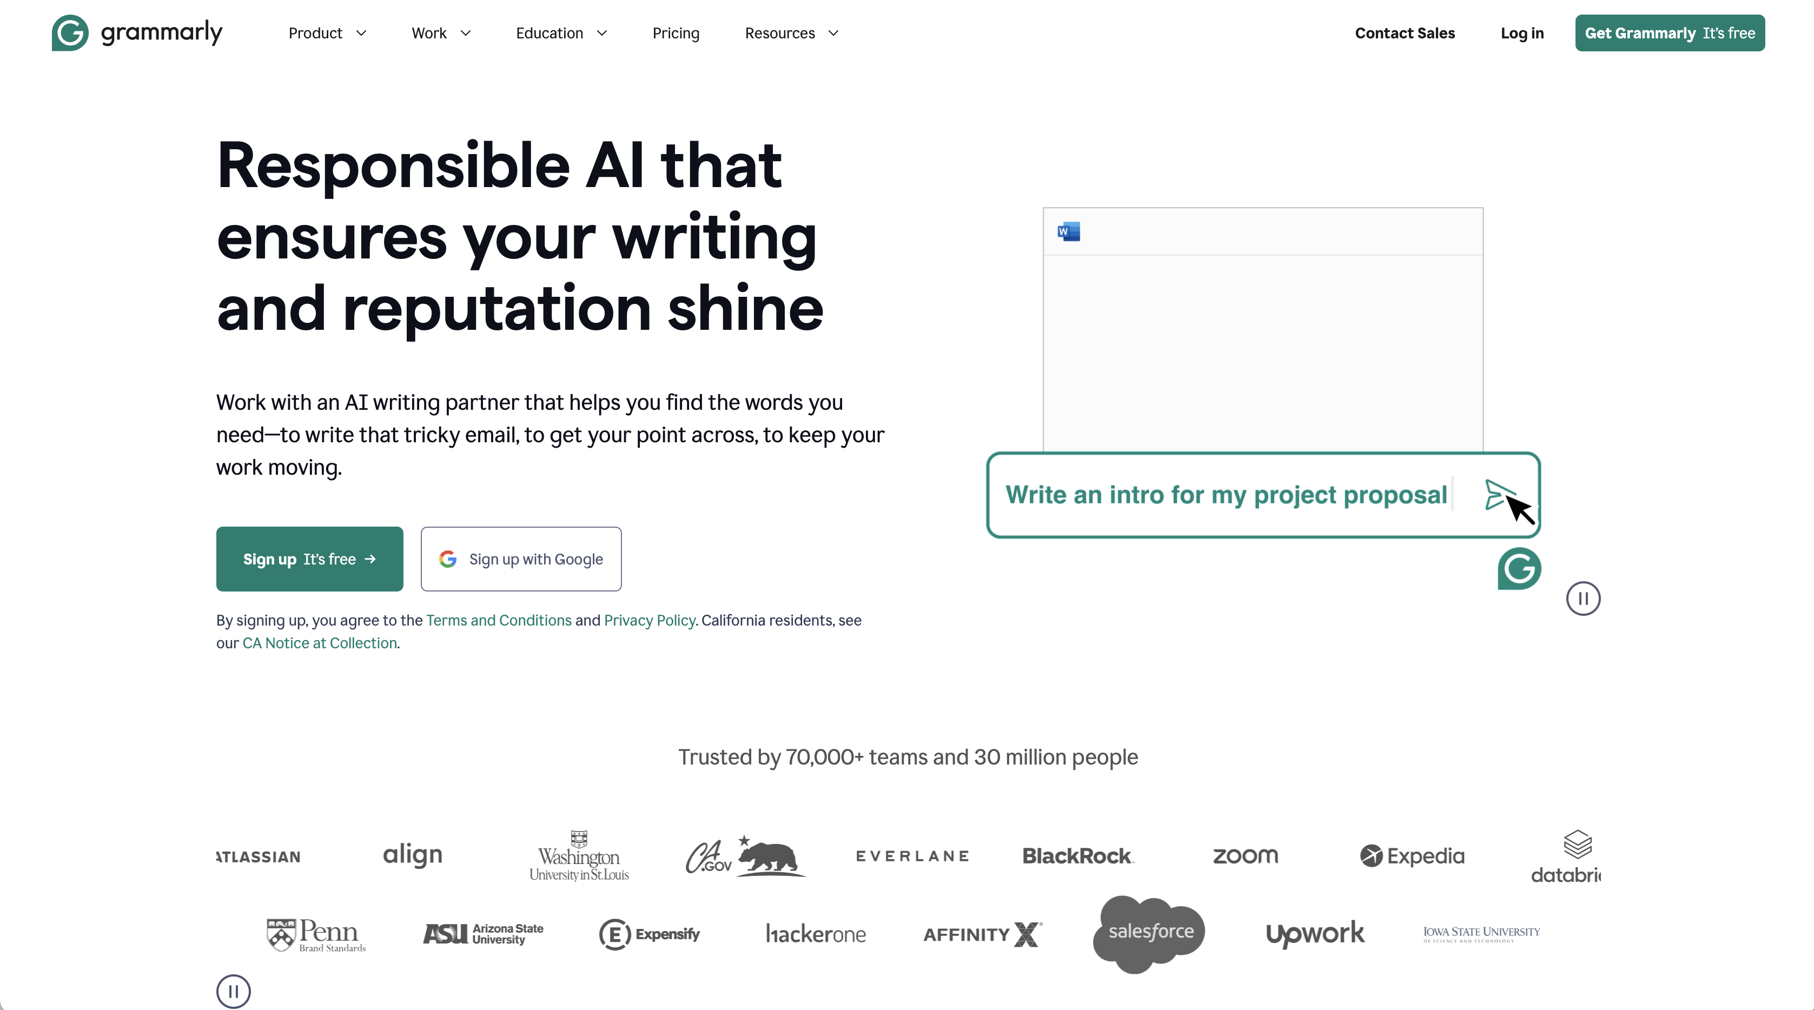Click Log in navigation link
The width and height of the screenshot is (1814, 1010).
click(x=1523, y=34)
